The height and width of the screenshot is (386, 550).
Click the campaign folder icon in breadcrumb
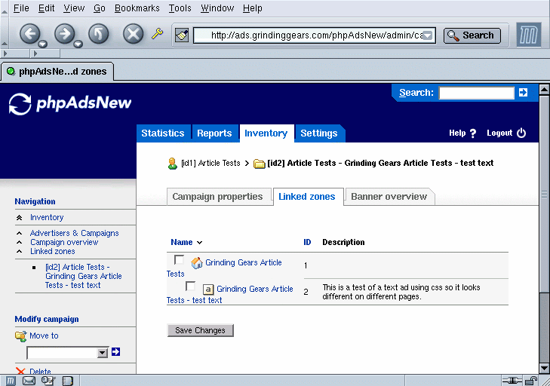click(x=259, y=164)
